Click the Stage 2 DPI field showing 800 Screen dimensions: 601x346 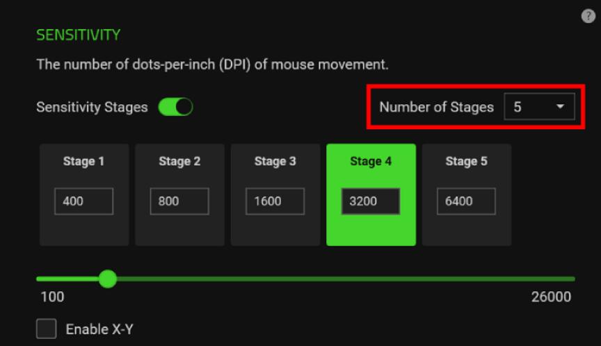(179, 201)
